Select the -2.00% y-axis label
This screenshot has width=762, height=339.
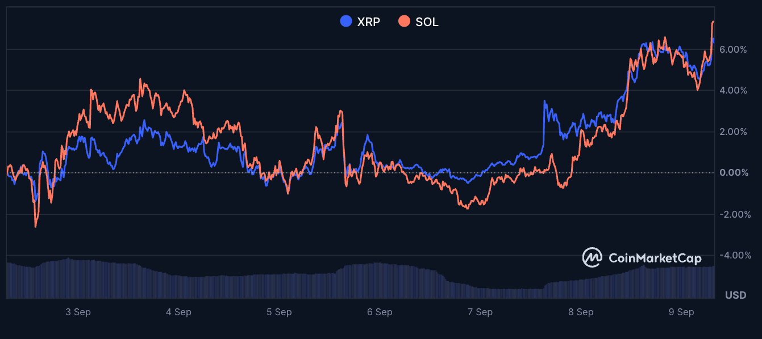[735, 214]
